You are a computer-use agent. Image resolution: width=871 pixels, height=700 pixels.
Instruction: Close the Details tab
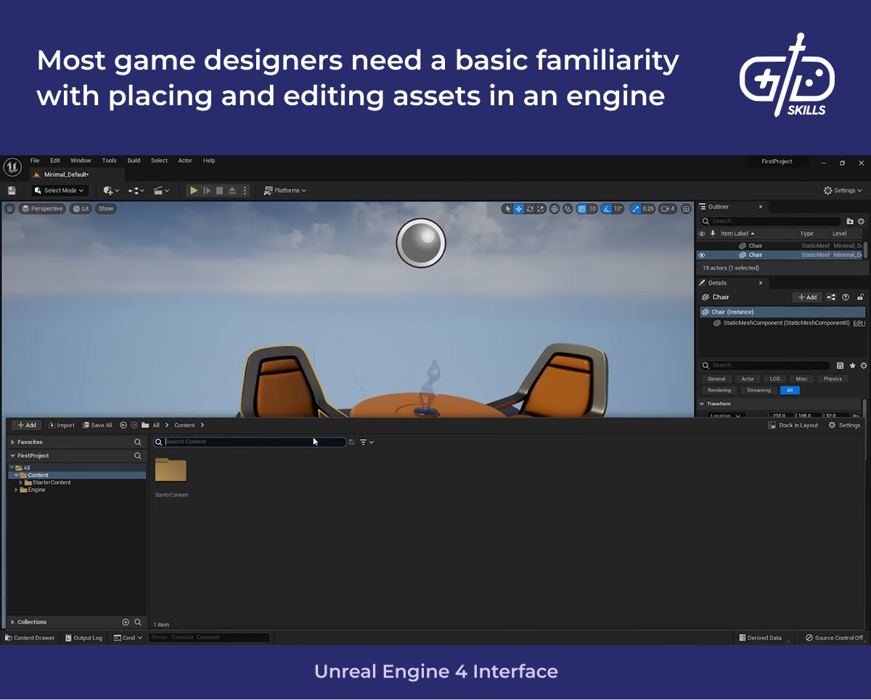[x=761, y=283]
